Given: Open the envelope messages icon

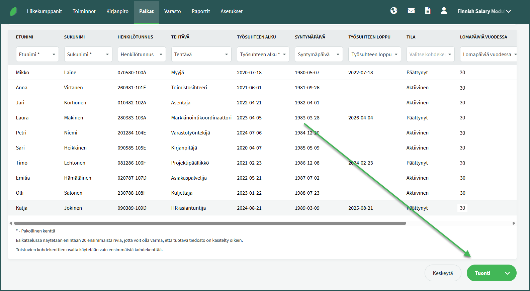Looking at the screenshot, I should (x=411, y=11).
